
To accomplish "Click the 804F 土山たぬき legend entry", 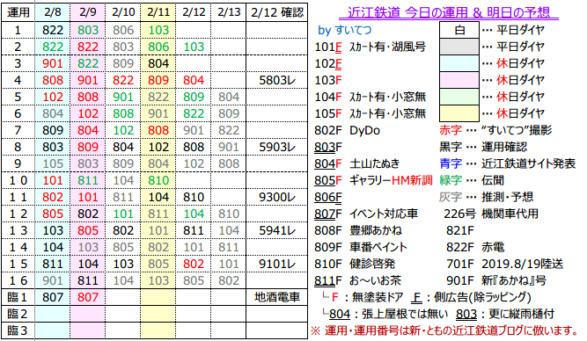I will coord(357,163).
